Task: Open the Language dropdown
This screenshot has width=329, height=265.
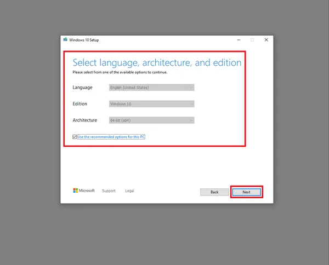Action: (x=151, y=88)
